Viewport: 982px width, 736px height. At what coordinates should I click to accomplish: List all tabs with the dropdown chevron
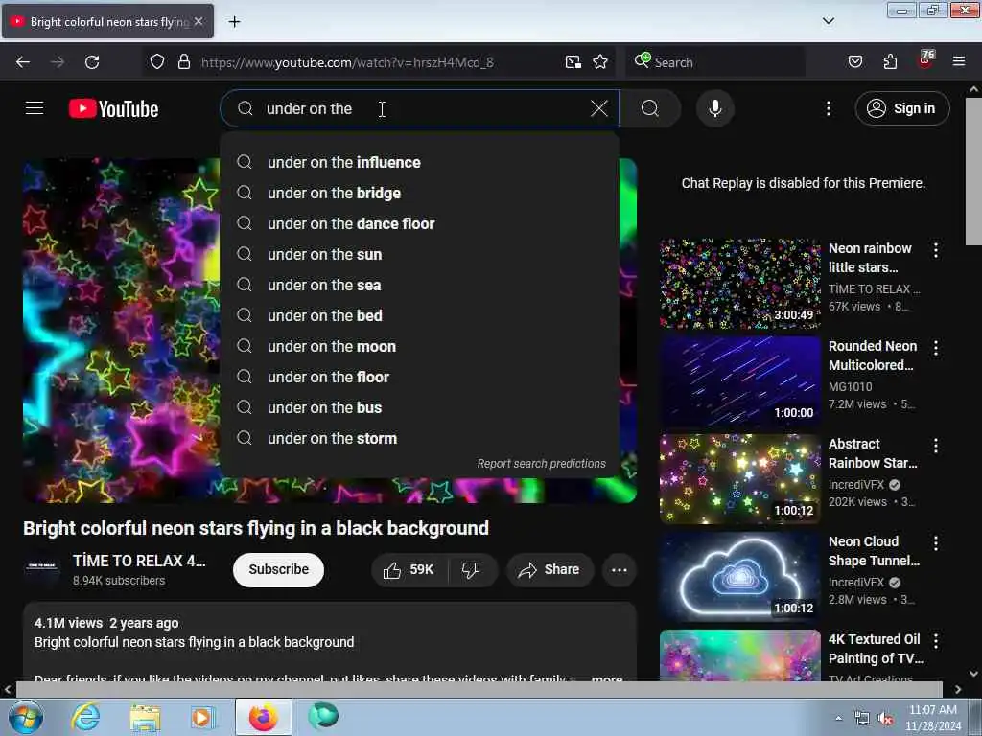coord(829,21)
